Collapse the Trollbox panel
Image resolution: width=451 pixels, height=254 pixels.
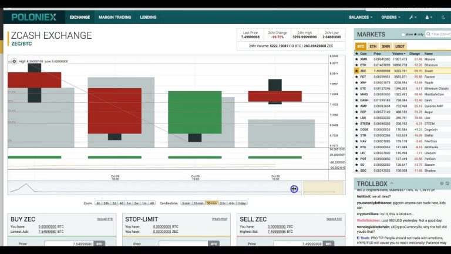[x=392, y=183]
